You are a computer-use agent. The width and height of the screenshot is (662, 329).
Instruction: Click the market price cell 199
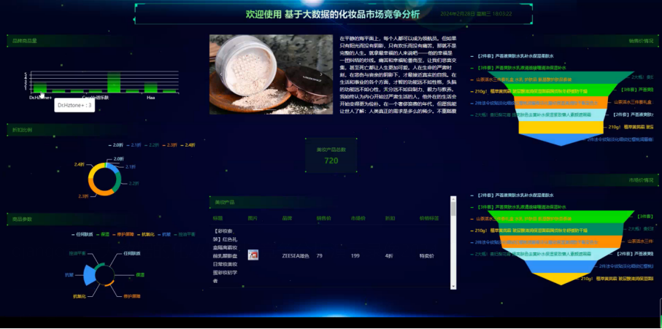(x=355, y=255)
